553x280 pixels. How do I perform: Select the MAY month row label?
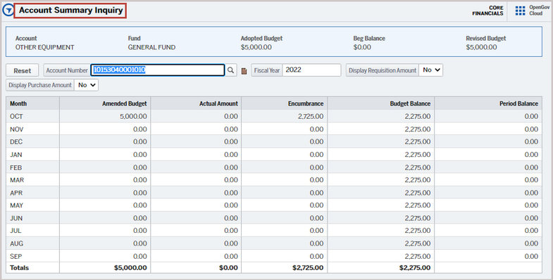[x=17, y=205]
